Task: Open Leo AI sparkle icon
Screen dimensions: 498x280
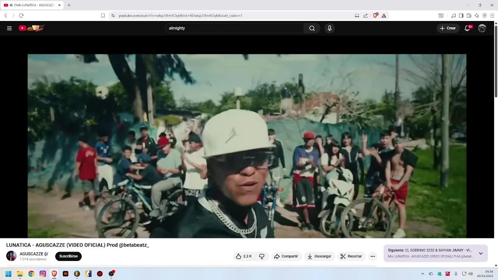Action: click(x=477, y=16)
